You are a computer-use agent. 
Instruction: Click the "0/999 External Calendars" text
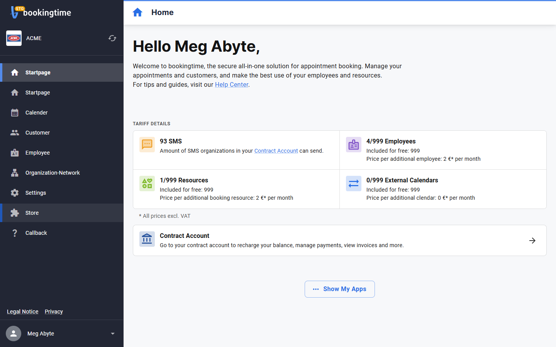402,180
